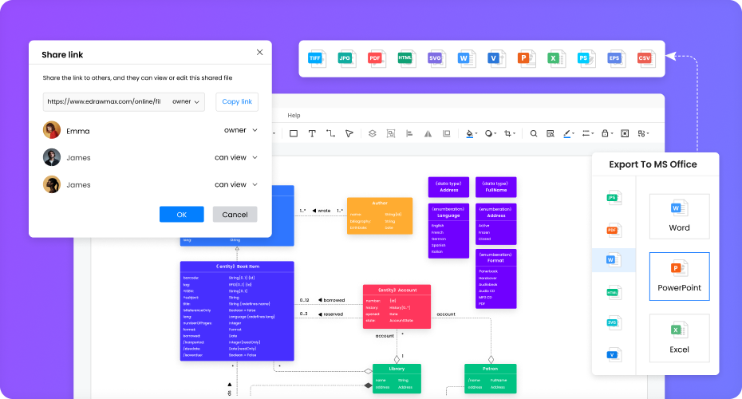Select the TIFF export format icon

click(x=317, y=58)
